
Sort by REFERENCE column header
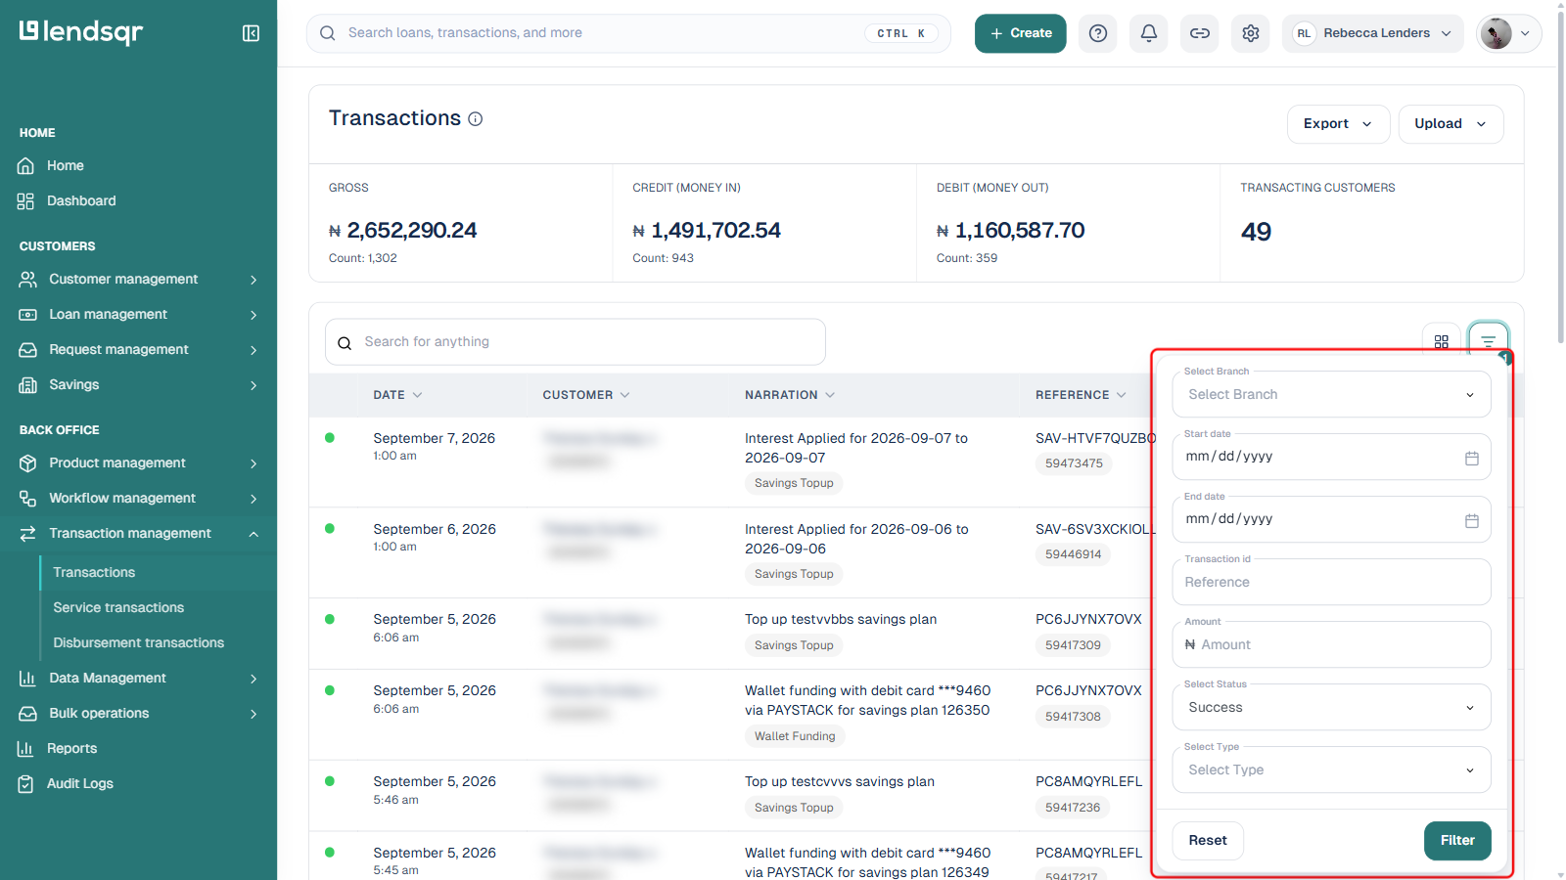click(x=1081, y=395)
